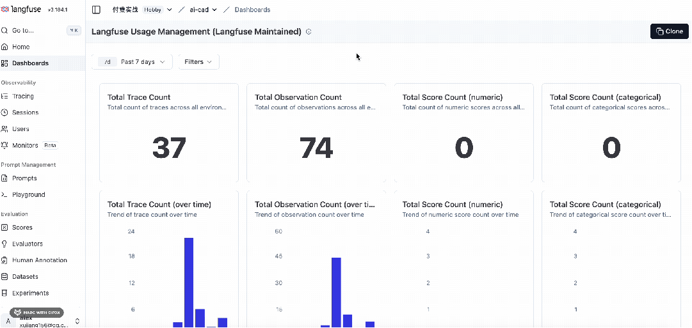The height and width of the screenshot is (328, 692).
Task: Open the Filters dropdown
Action: [198, 62]
